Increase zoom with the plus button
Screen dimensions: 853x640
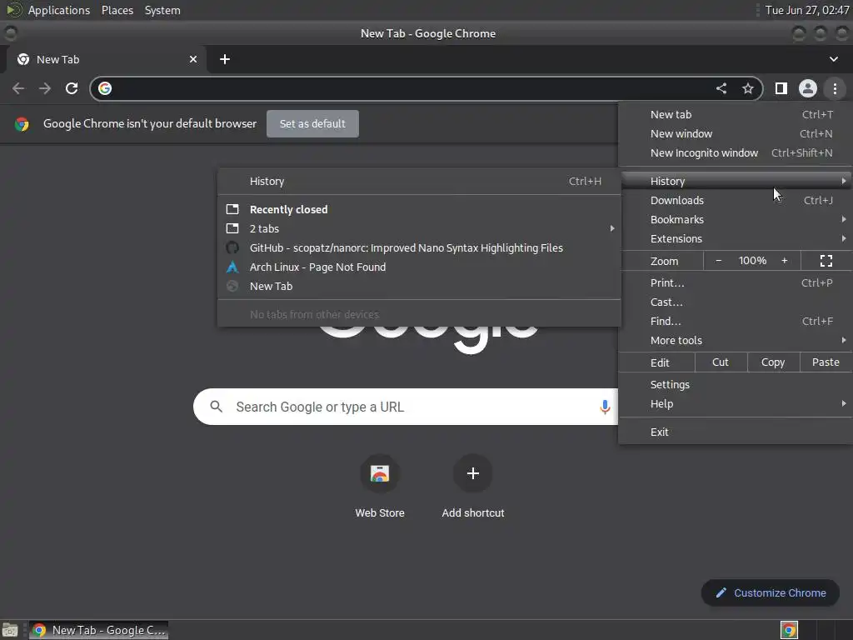point(785,261)
